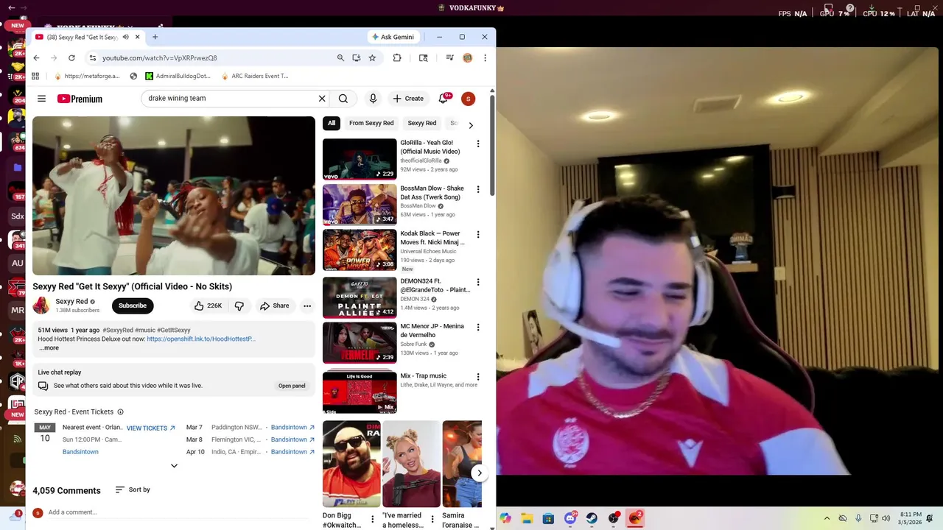Screen dimensions: 943x530
Task: Open the openshift.lnk.to description link
Action: [x=201, y=339]
